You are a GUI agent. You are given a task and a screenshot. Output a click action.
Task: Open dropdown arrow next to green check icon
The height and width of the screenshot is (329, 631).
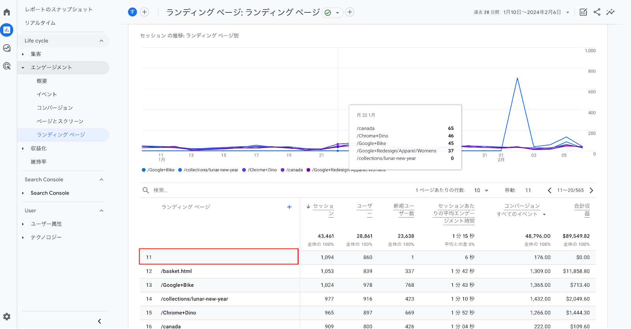click(x=337, y=13)
